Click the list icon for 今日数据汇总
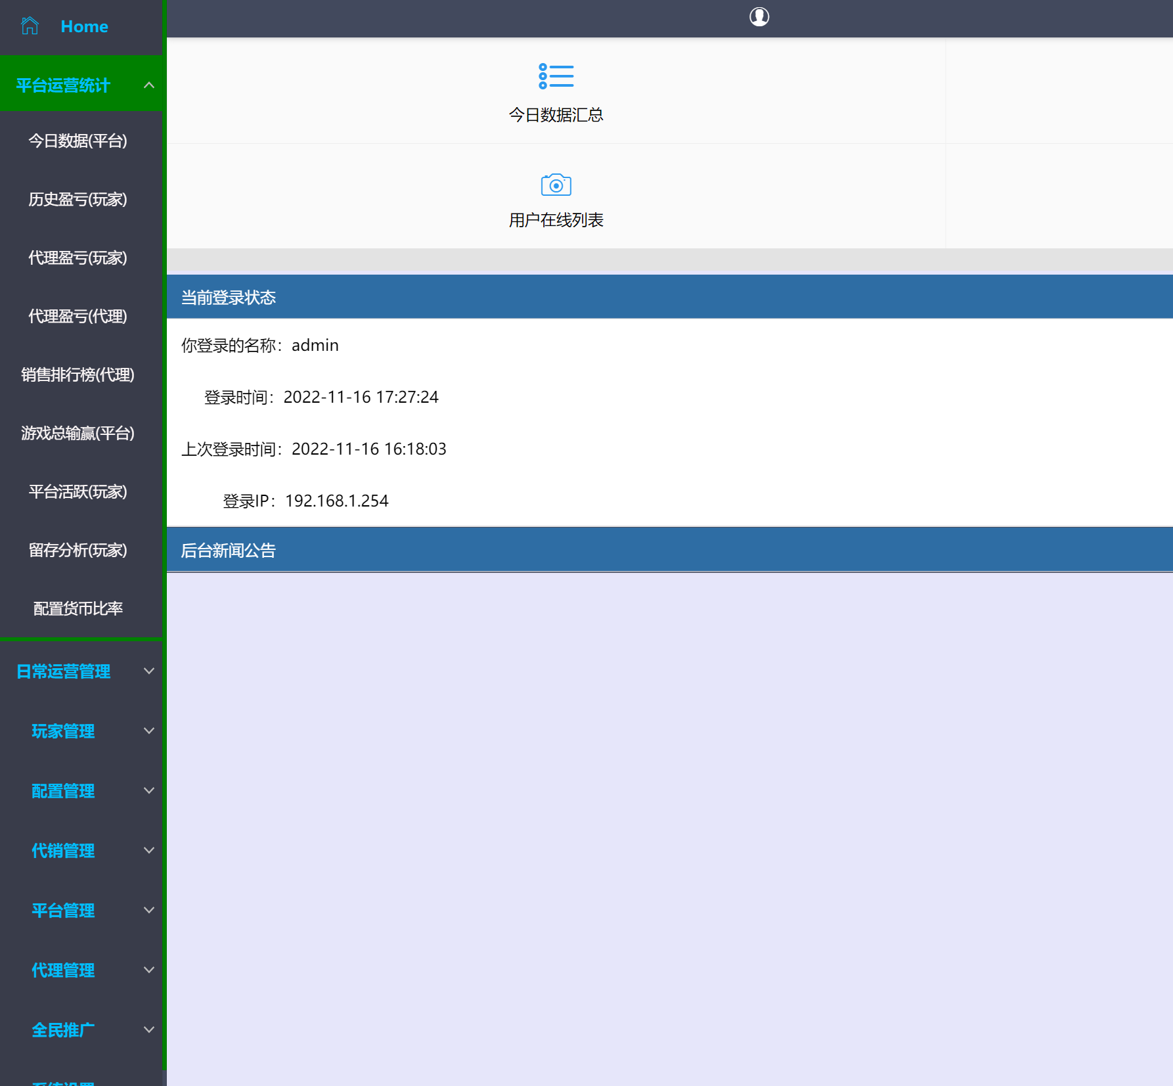This screenshot has height=1086, width=1173. point(556,76)
